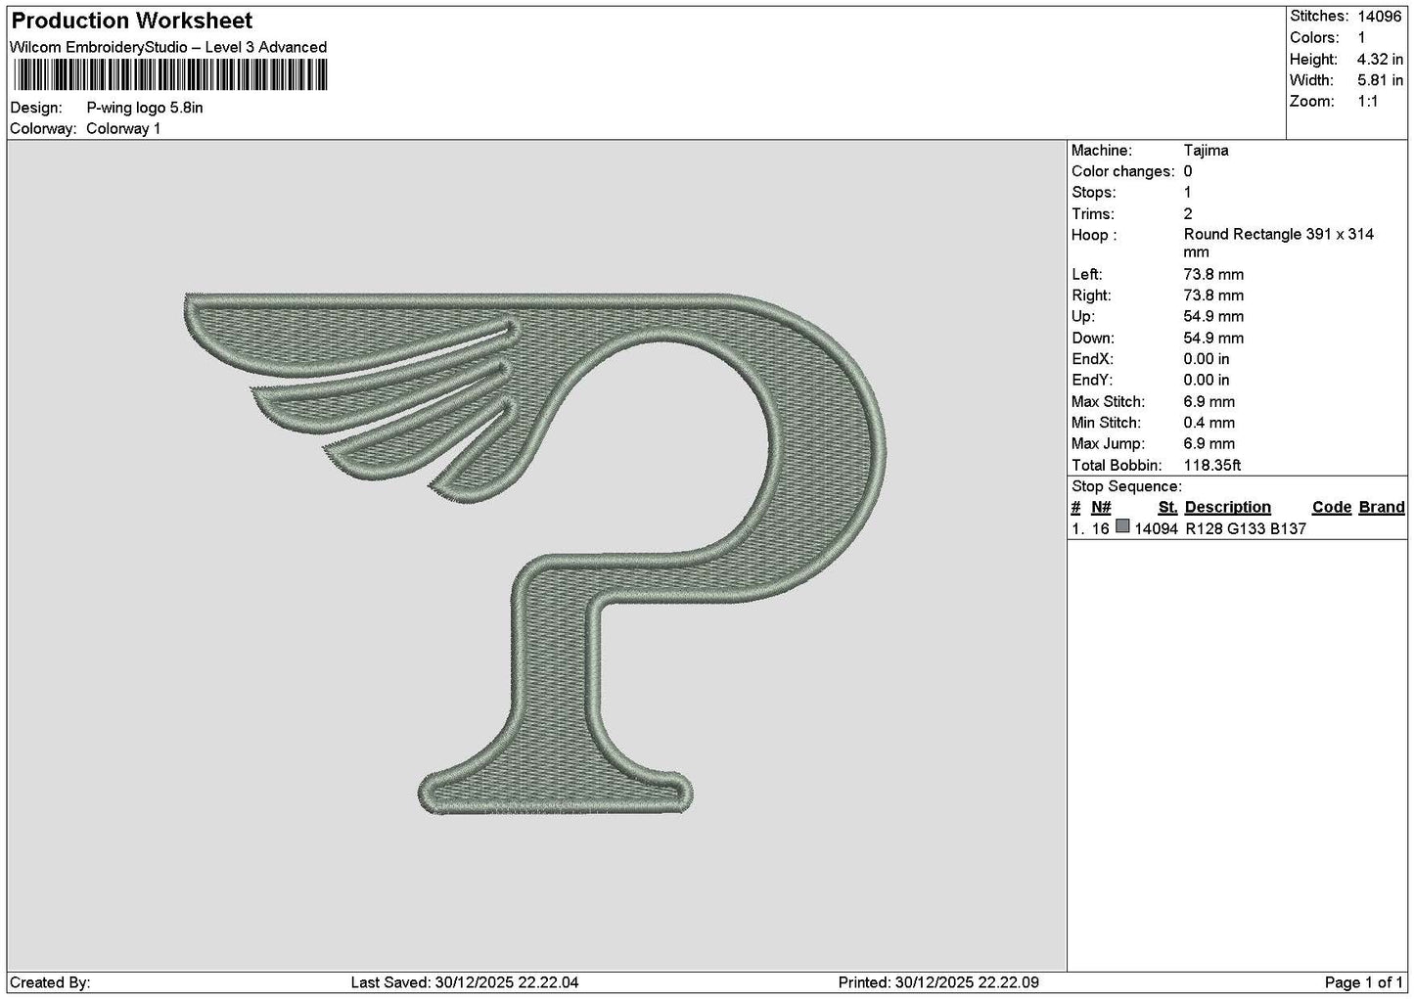Screen dimensions: 1414x999
Task: Click "Wilcom EmbroideryStudio – Level 3 Advanced" text
Action: tap(168, 47)
